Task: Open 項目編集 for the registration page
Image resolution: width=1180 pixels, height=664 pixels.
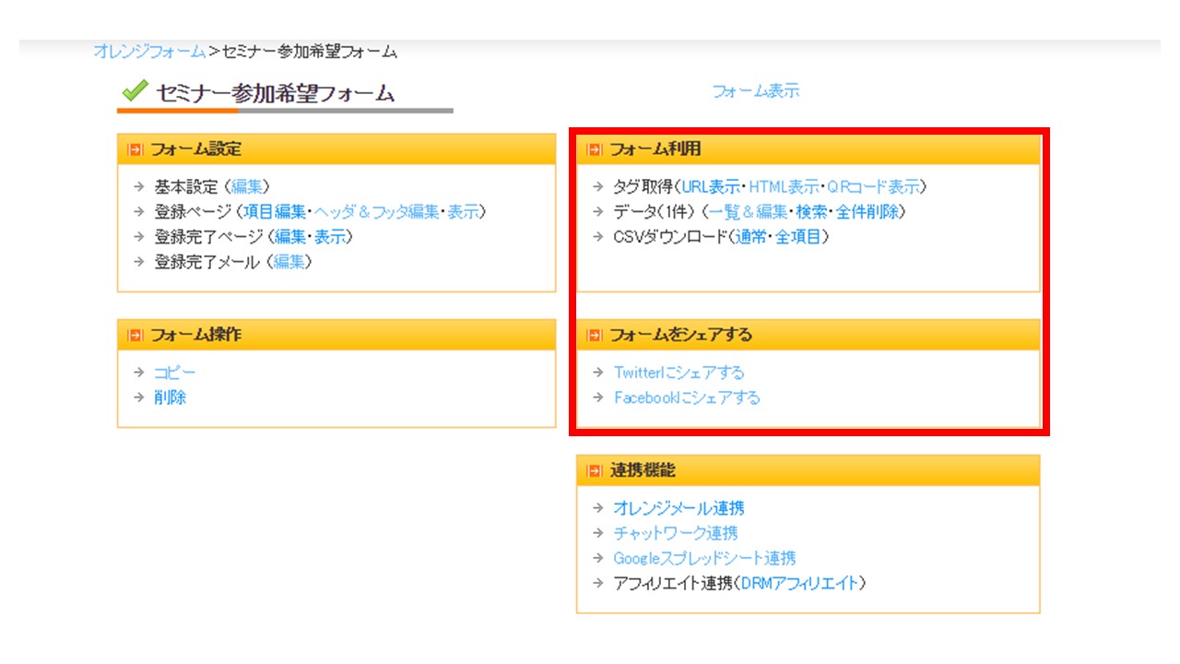Action: pyautogui.click(x=275, y=212)
